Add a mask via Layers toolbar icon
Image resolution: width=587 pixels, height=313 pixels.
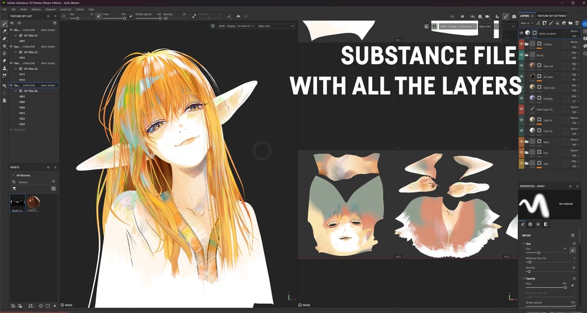click(x=544, y=23)
